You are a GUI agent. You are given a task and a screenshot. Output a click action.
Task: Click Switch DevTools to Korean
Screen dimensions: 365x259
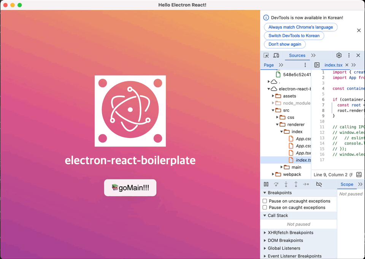[x=294, y=36]
